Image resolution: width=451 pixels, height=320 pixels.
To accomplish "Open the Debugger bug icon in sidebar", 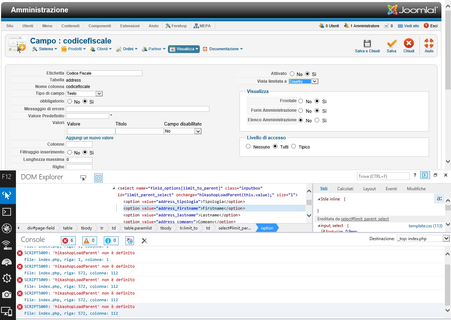I will tap(7, 228).
